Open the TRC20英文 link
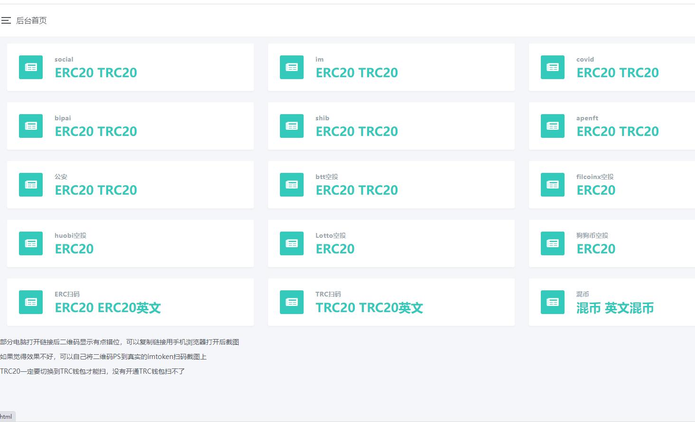 391,308
